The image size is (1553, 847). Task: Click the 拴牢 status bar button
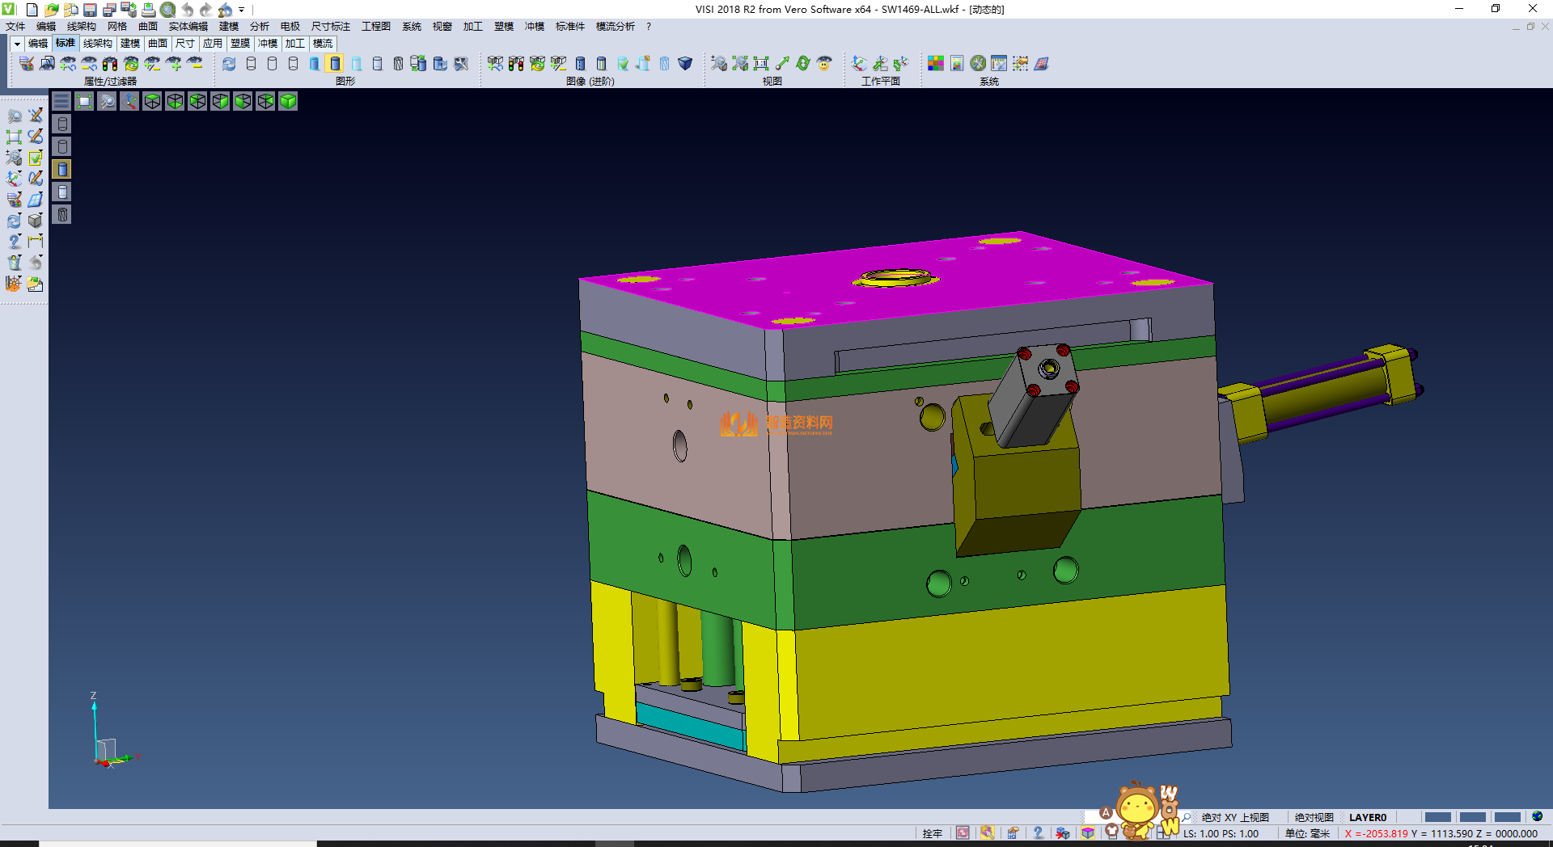tap(932, 833)
